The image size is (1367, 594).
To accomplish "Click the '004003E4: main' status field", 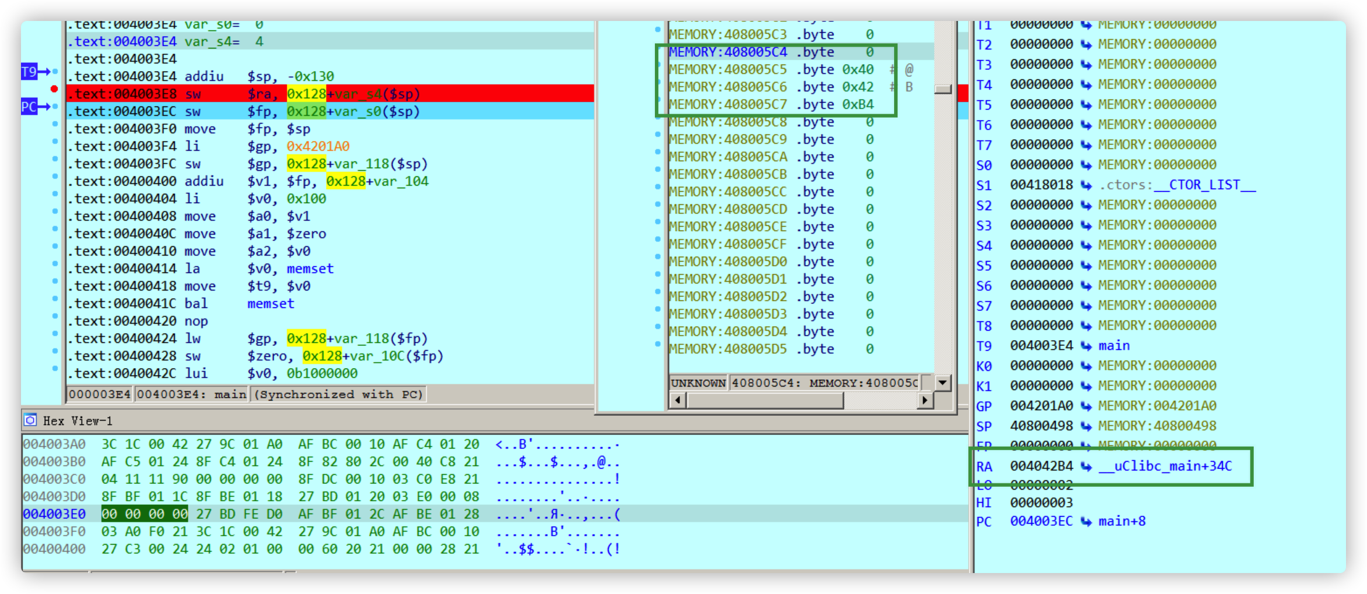I will [x=191, y=394].
